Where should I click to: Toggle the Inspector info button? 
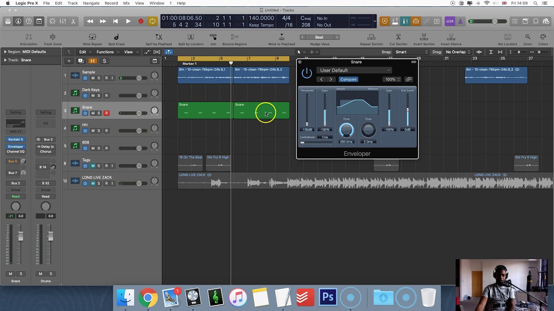point(18,21)
